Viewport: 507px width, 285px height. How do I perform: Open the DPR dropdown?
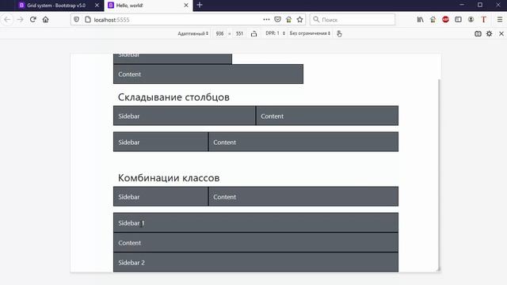[275, 33]
